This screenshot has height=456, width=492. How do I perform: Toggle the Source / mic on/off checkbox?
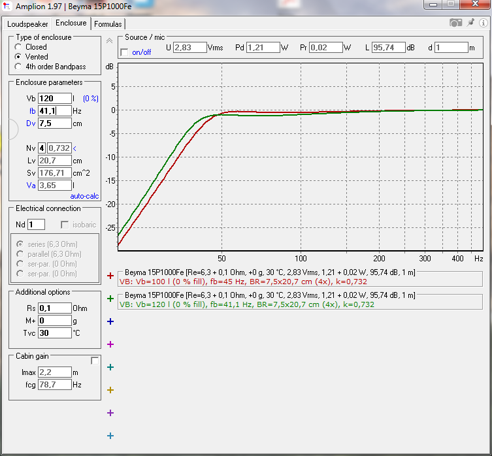point(125,52)
